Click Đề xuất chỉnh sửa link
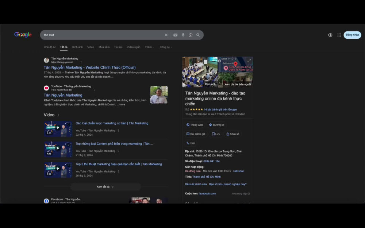 (x=196, y=184)
